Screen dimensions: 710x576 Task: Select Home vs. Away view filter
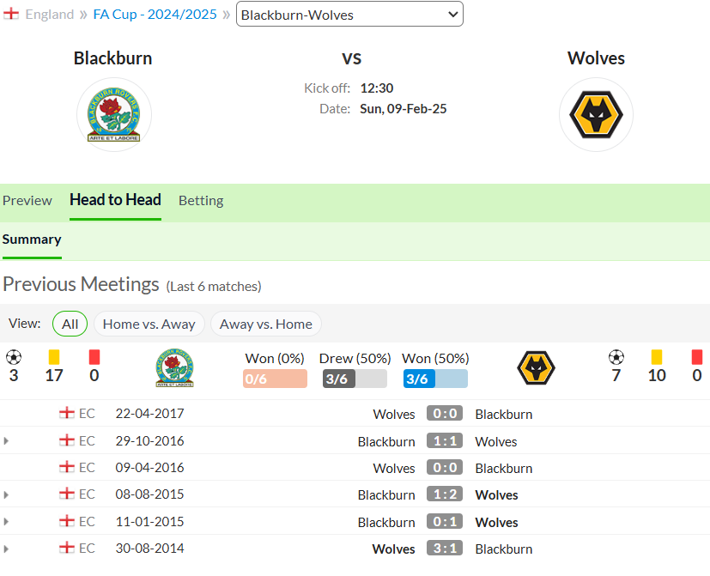tap(149, 324)
